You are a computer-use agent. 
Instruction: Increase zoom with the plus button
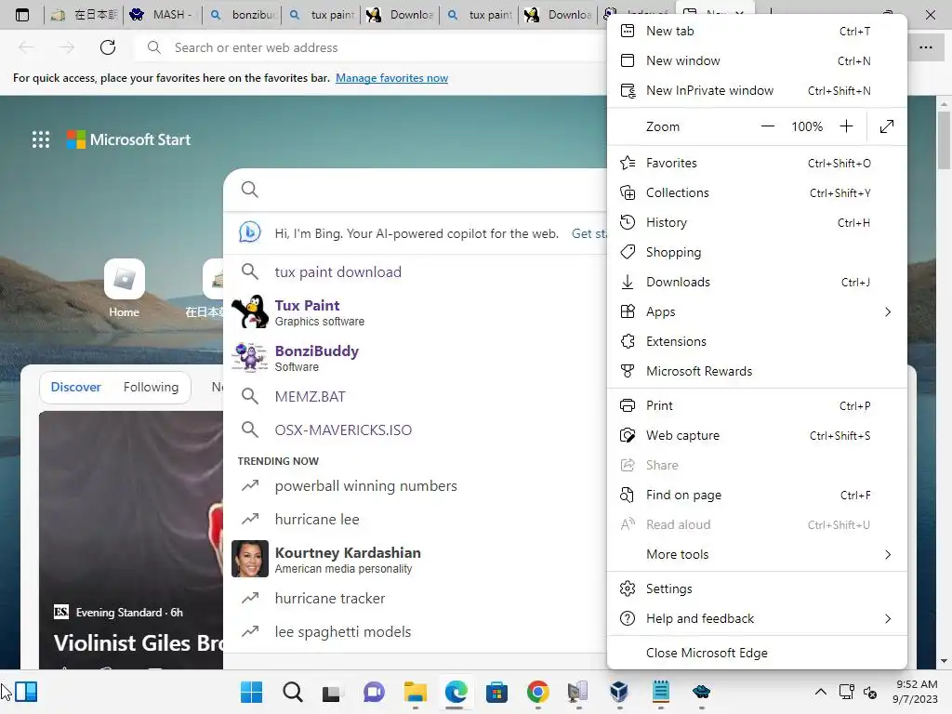click(846, 126)
